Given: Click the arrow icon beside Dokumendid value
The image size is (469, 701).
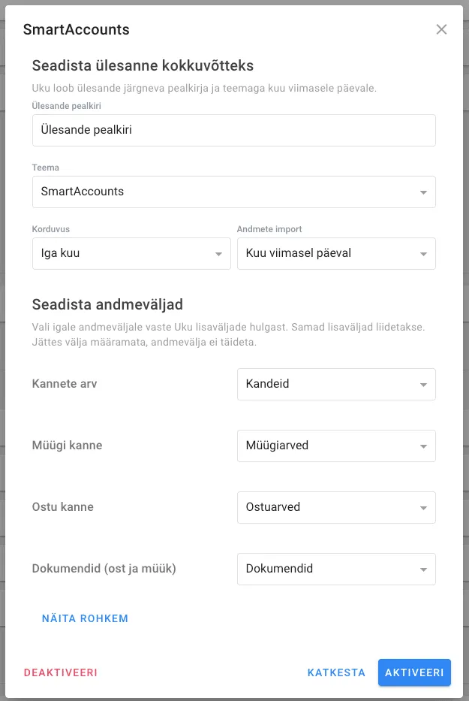Looking at the screenshot, I should pyautogui.click(x=423, y=570).
